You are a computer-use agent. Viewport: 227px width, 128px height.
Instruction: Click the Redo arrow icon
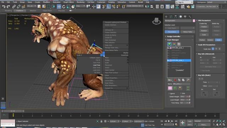(8, 7)
